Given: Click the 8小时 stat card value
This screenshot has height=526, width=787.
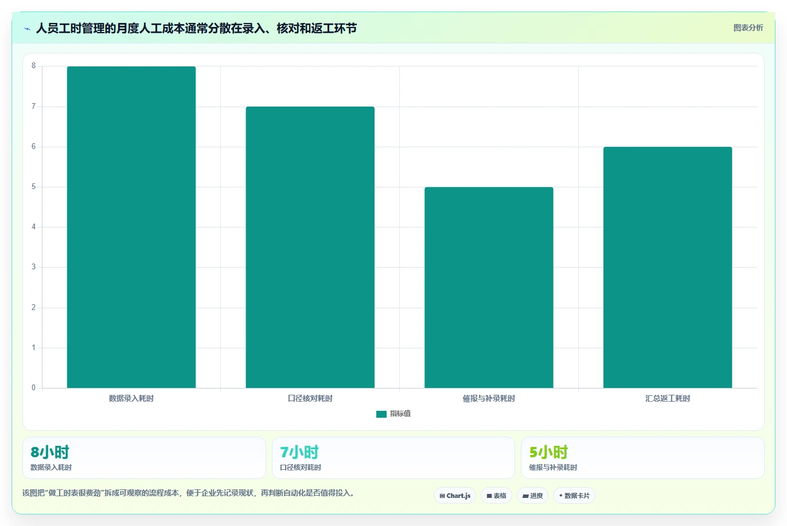Looking at the screenshot, I should click(50, 452).
